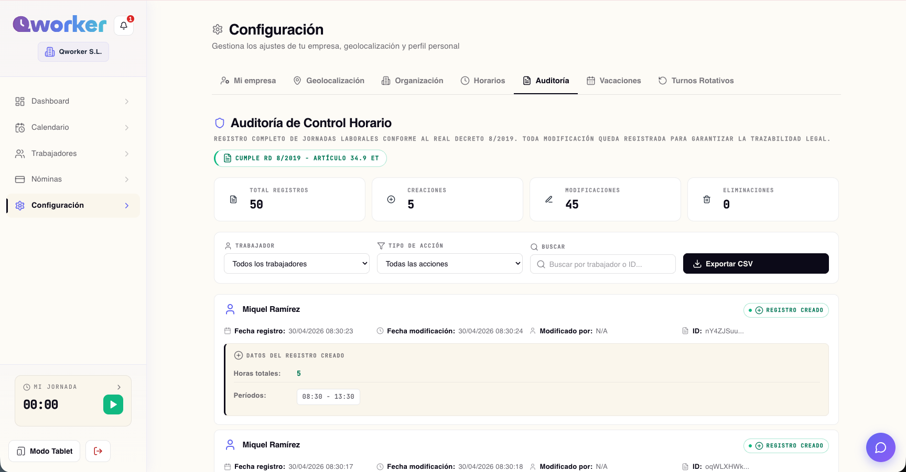Open Trabajadores in the sidebar
The width and height of the screenshot is (906, 472).
tap(72, 153)
